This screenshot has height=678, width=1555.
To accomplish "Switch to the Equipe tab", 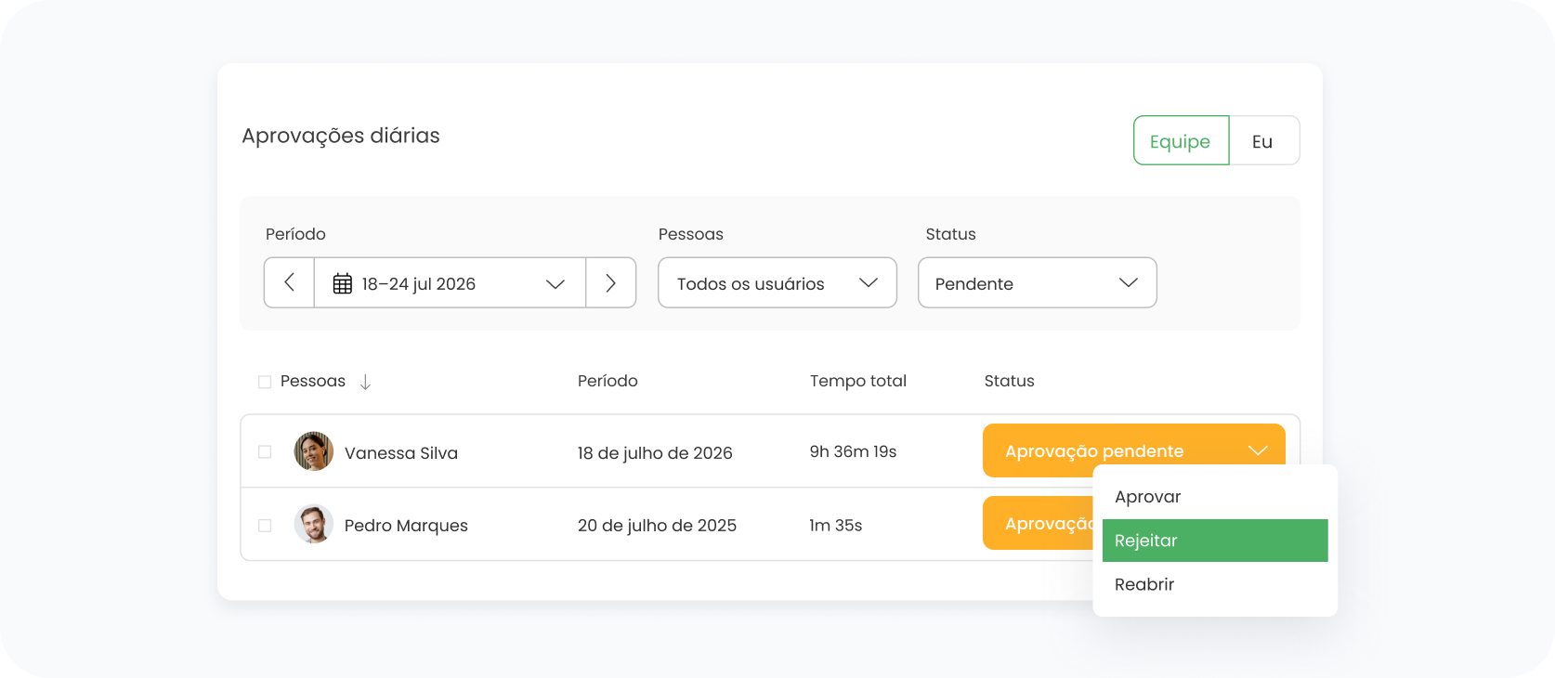I will (x=1180, y=141).
